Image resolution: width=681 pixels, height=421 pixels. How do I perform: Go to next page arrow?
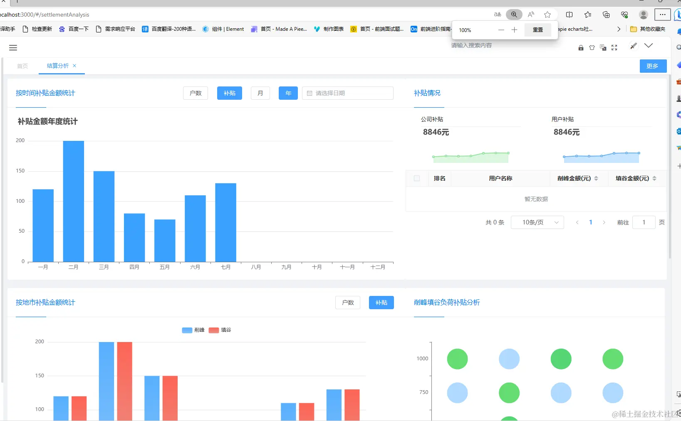point(604,222)
